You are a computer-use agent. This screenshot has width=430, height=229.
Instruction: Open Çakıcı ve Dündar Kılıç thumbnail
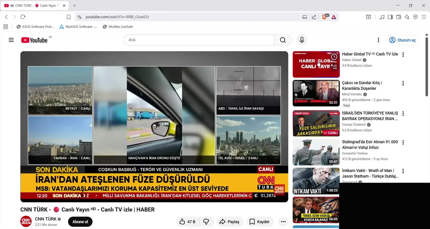316,93
